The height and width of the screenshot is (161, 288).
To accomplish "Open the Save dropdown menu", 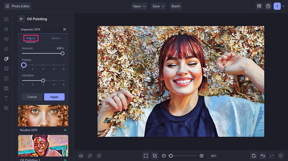I will click(x=158, y=6).
